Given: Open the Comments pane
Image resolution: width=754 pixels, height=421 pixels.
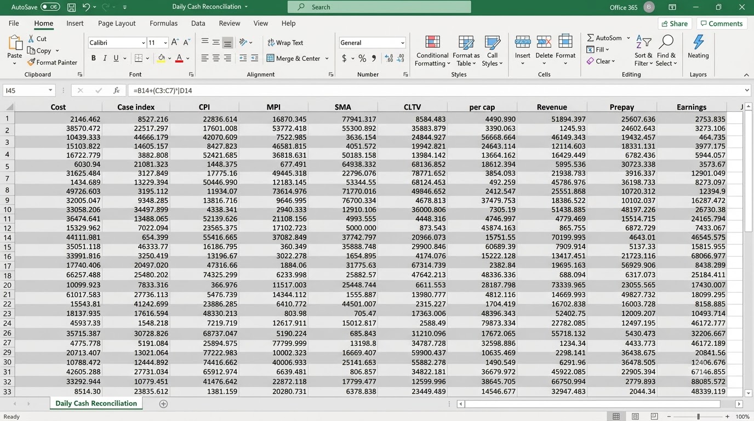Looking at the screenshot, I should (x=721, y=24).
